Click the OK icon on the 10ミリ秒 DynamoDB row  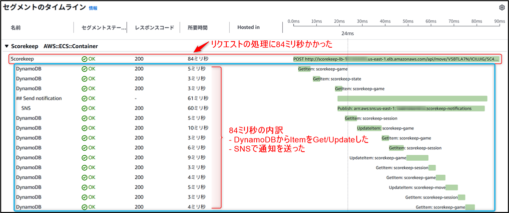[84, 128]
